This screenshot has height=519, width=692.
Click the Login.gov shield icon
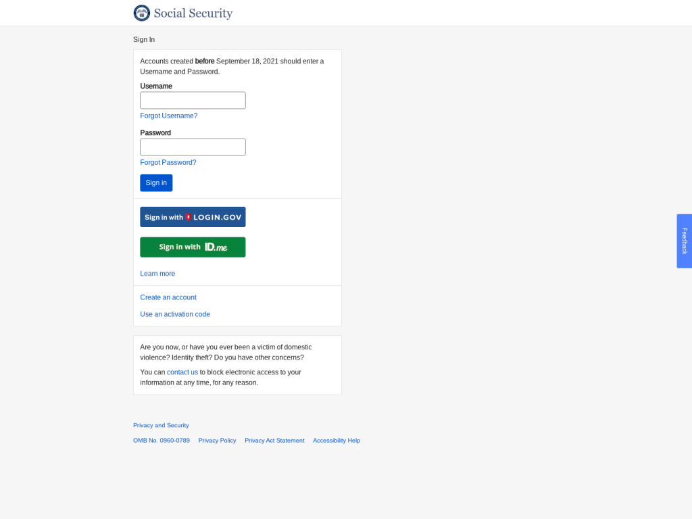click(x=189, y=217)
